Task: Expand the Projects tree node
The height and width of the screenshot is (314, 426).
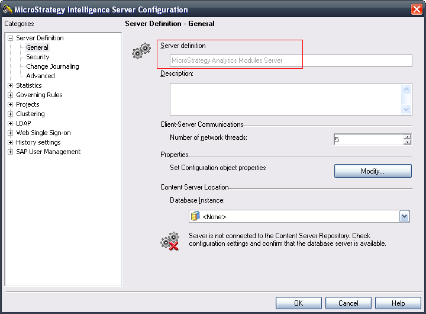Action: click(10, 104)
